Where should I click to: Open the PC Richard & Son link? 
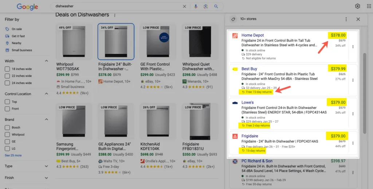point(257,161)
